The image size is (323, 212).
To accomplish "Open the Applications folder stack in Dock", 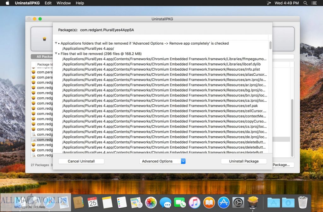I will [273, 203].
